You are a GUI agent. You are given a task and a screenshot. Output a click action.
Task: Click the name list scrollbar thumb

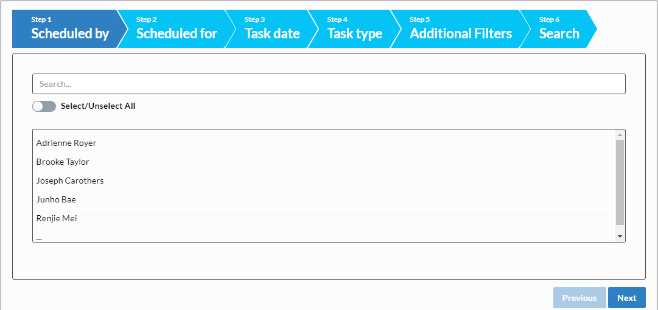(620, 182)
